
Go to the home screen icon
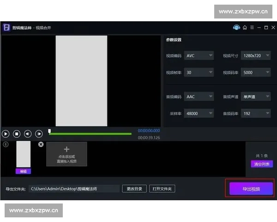(x=245, y=27)
